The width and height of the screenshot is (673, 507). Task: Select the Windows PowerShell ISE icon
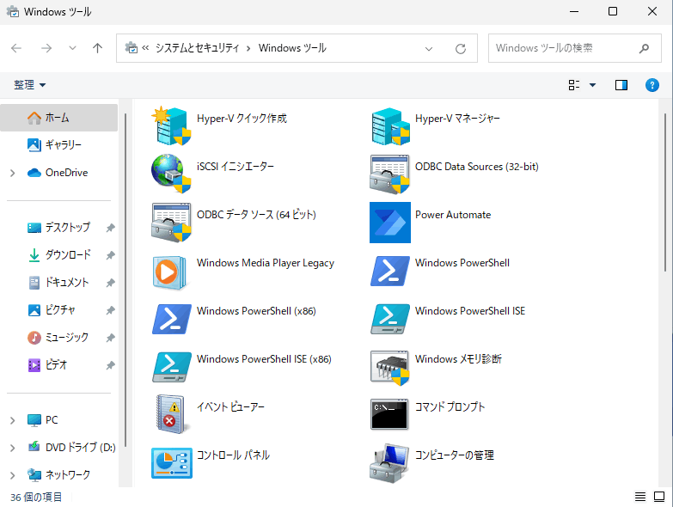tap(390, 319)
